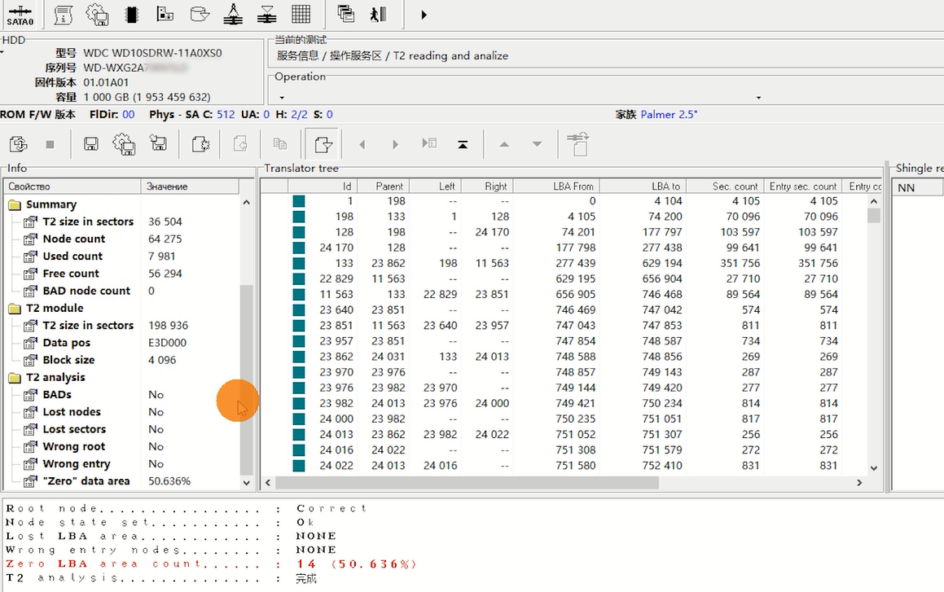
Task: Click the right arrow navigation icon
Action: coord(395,144)
